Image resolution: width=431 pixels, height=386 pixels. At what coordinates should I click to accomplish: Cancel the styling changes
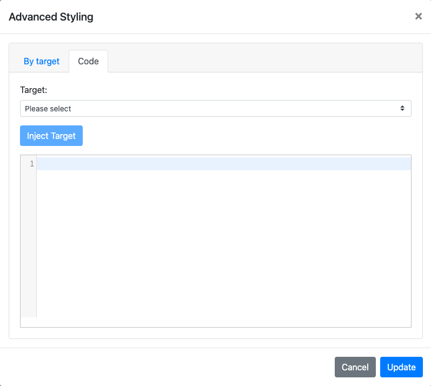pyautogui.click(x=355, y=367)
